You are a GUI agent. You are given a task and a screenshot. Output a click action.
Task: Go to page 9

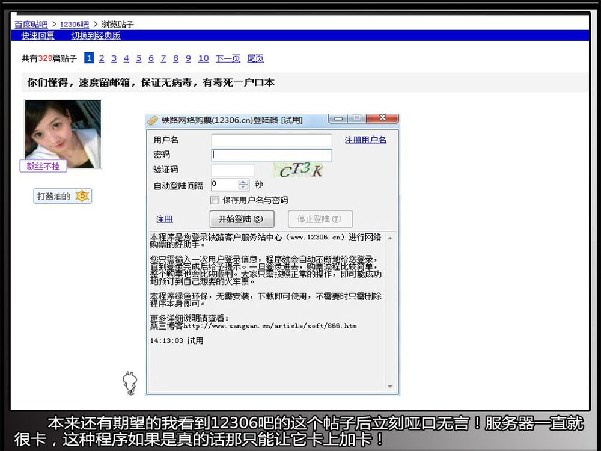click(188, 58)
